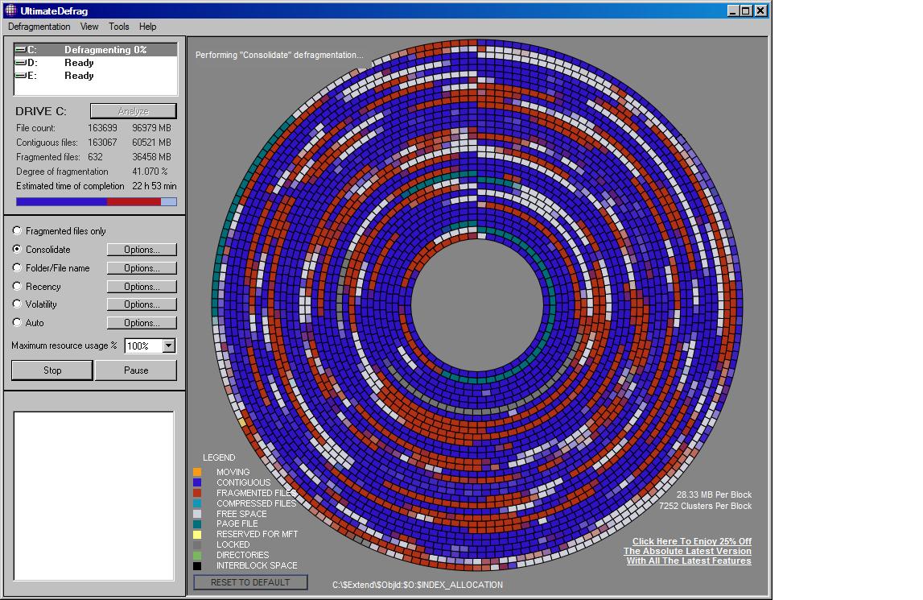
Task: Click the 'Ready' status of drive E:
Action: point(79,76)
